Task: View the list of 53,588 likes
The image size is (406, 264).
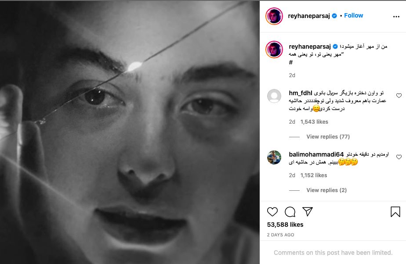Action: [285, 225]
